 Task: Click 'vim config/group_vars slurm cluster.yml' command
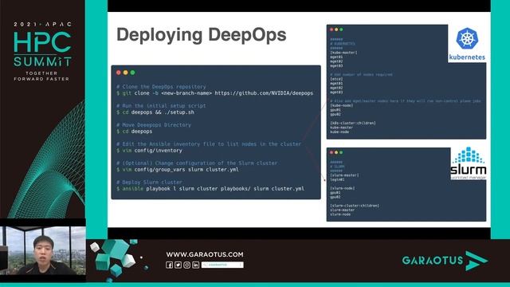click(x=178, y=170)
